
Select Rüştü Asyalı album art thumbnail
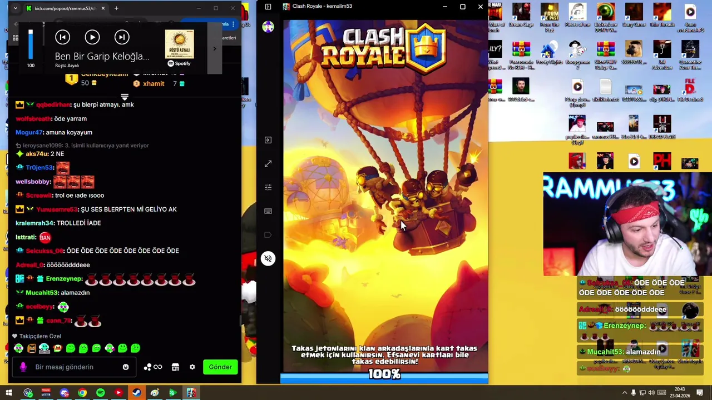pyautogui.click(x=179, y=44)
